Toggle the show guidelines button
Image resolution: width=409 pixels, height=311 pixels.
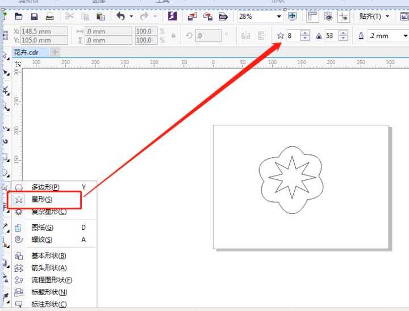point(343,16)
